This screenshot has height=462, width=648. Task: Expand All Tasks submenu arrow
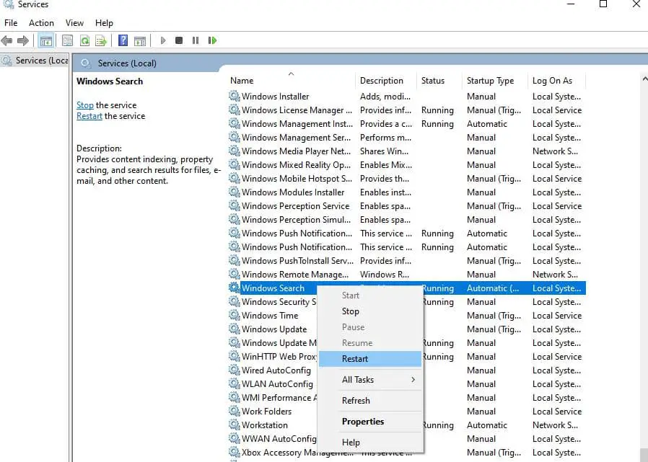tap(413, 379)
